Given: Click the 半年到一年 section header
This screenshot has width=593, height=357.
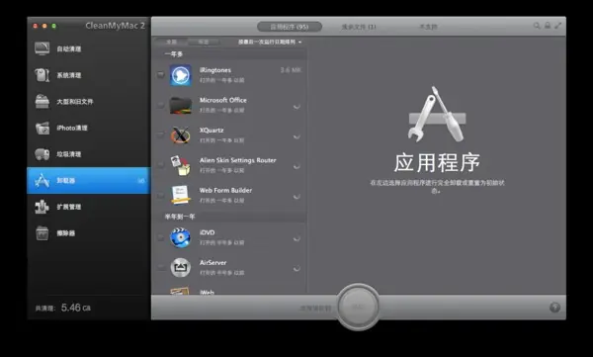Looking at the screenshot, I should point(229,217).
